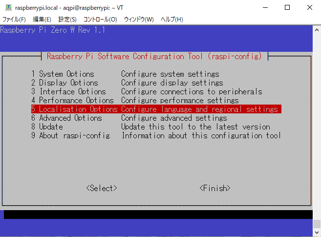Open the コントロール(O) menu
The width and height of the screenshot is (321, 237).
click(x=100, y=20)
